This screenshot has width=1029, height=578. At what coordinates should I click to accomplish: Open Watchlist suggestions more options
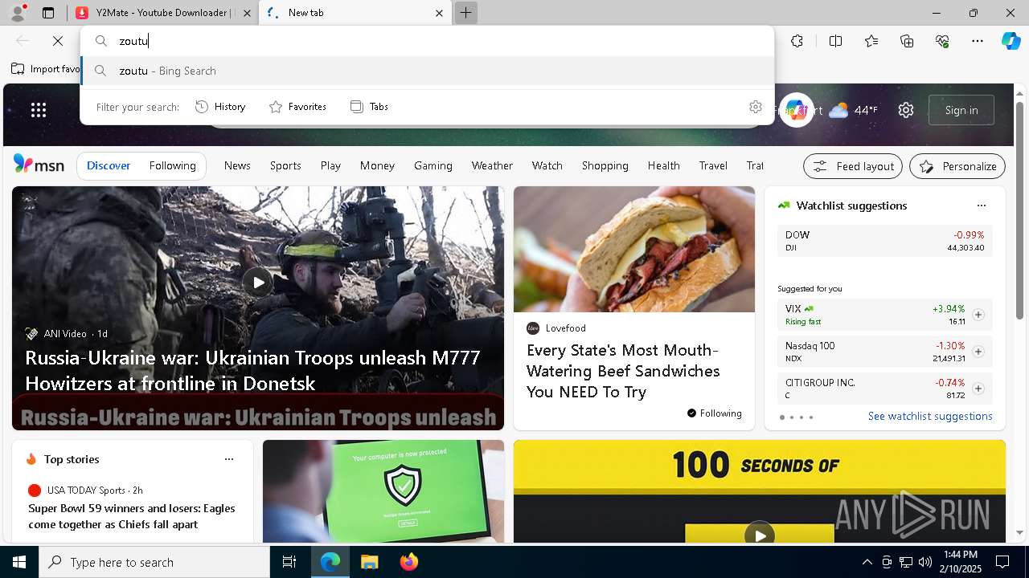coord(981,206)
